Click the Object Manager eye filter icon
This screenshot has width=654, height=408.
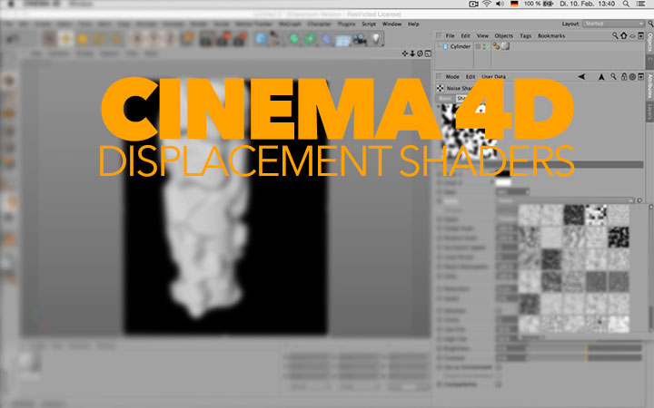pyautogui.click(x=632, y=36)
